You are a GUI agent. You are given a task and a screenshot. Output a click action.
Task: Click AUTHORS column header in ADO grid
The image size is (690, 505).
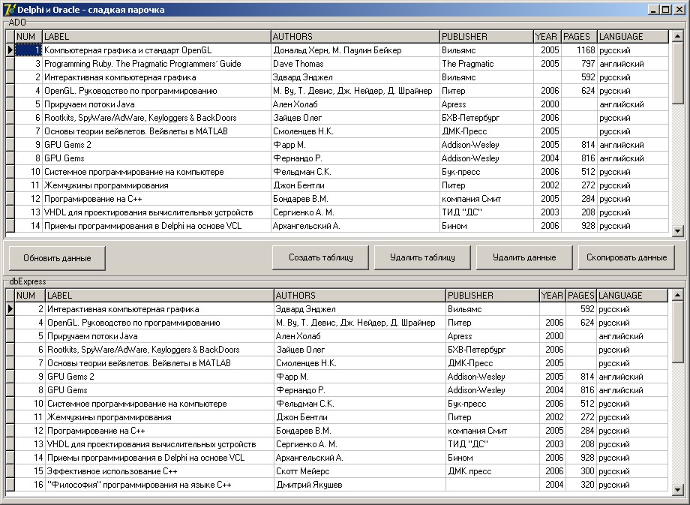355,37
